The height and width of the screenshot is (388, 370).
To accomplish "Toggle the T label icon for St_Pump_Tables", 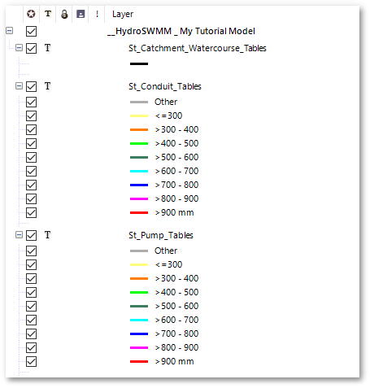I will [x=47, y=235].
